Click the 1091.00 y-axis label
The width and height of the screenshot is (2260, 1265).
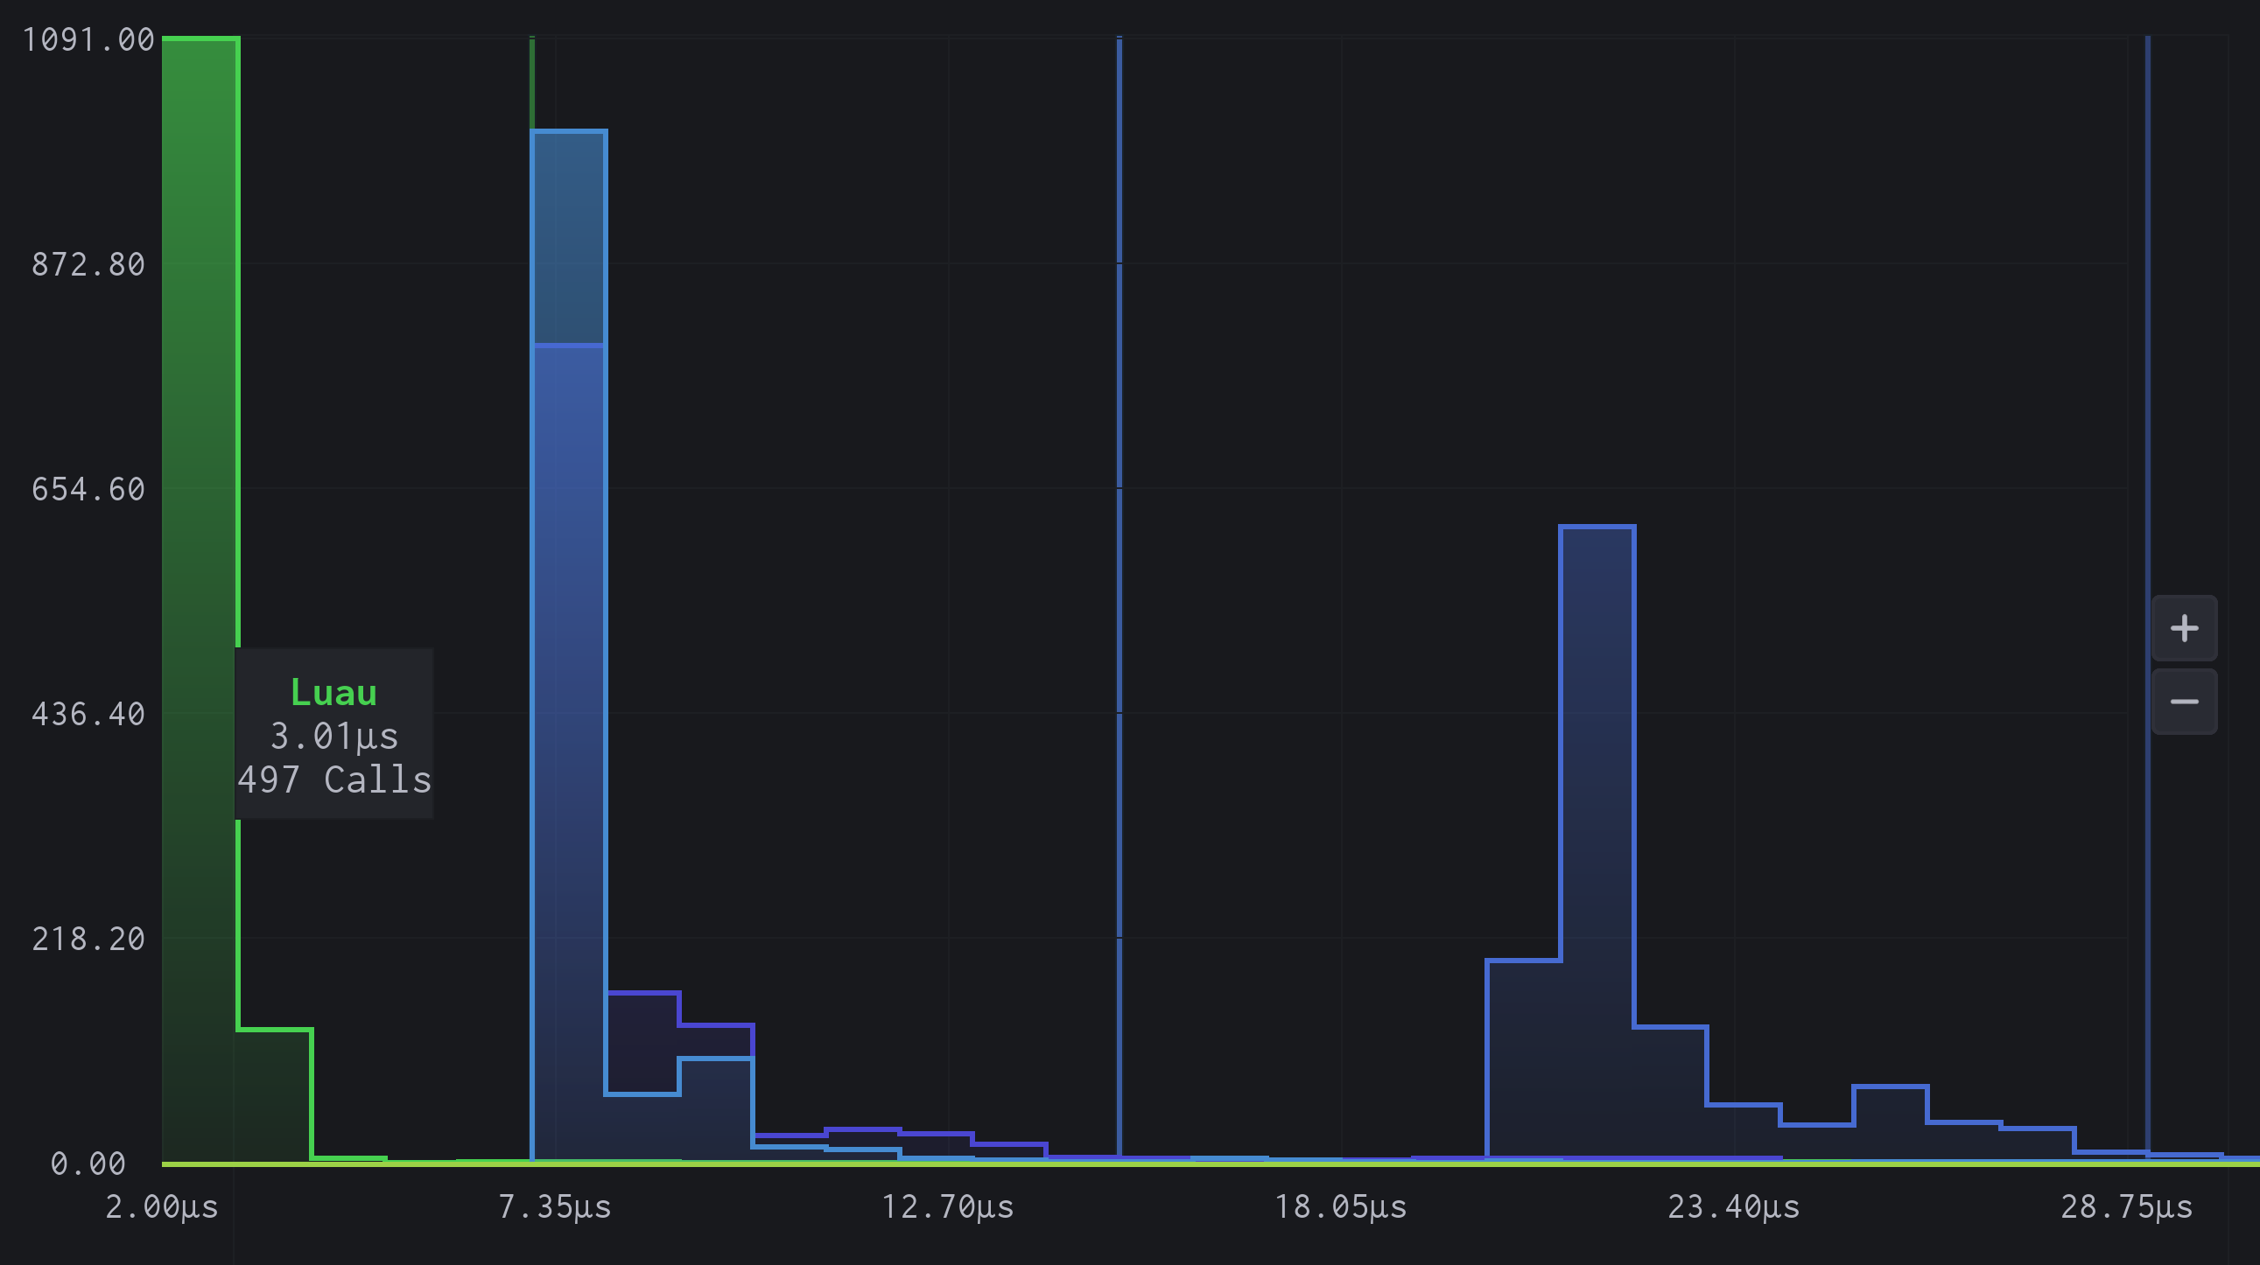88,39
